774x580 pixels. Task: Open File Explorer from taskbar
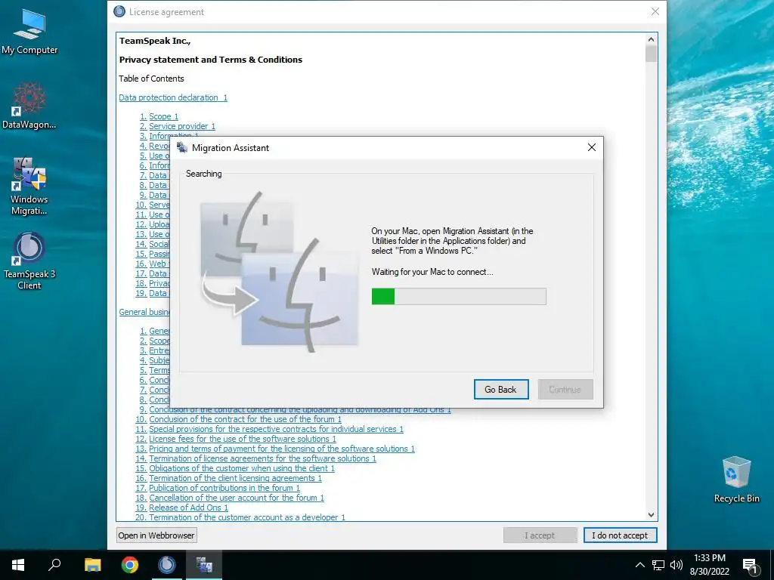point(92,565)
